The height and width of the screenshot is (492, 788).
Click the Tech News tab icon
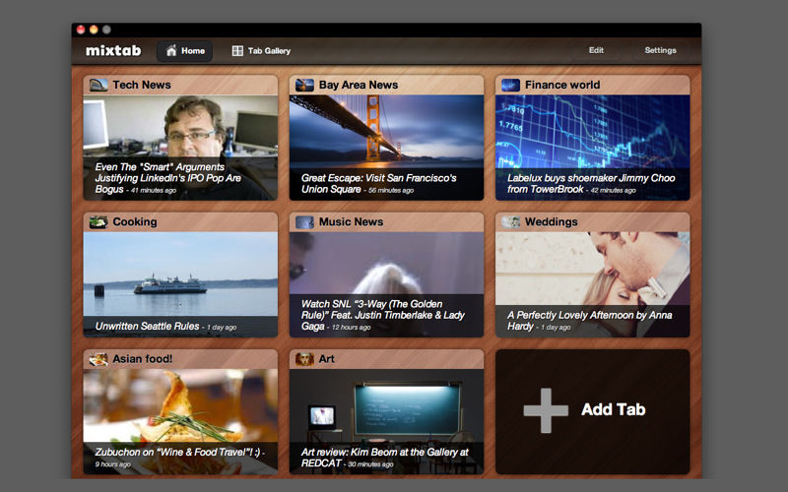[x=98, y=85]
